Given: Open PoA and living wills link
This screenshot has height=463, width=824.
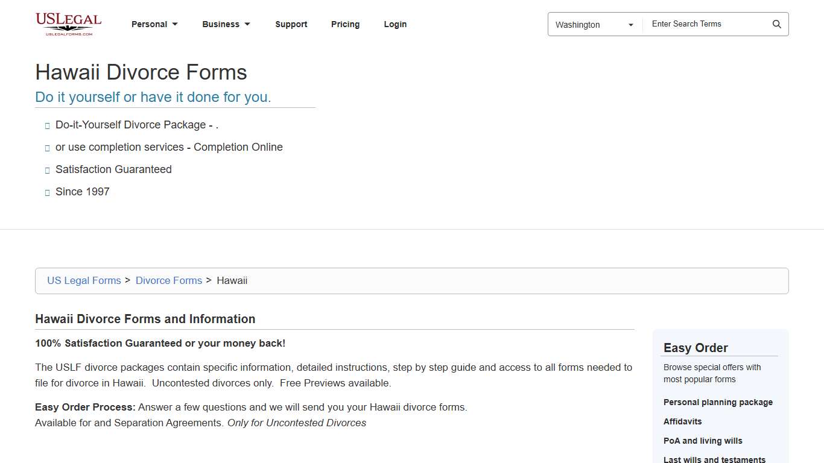Looking at the screenshot, I should [x=703, y=441].
